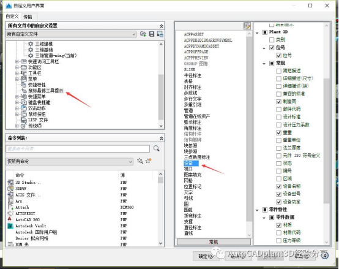The height and width of the screenshot is (269, 339).
Task: Open the 仅所有命令 filter dropdown
Action: point(69,161)
